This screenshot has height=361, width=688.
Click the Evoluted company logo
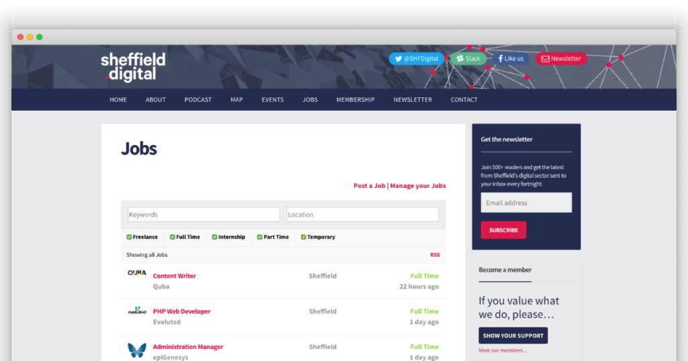[x=136, y=311]
